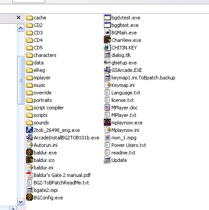The width and height of the screenshot is (209, 210).
Task: Click the Mplaynow.ini file name
Action: tap(125, 130)
